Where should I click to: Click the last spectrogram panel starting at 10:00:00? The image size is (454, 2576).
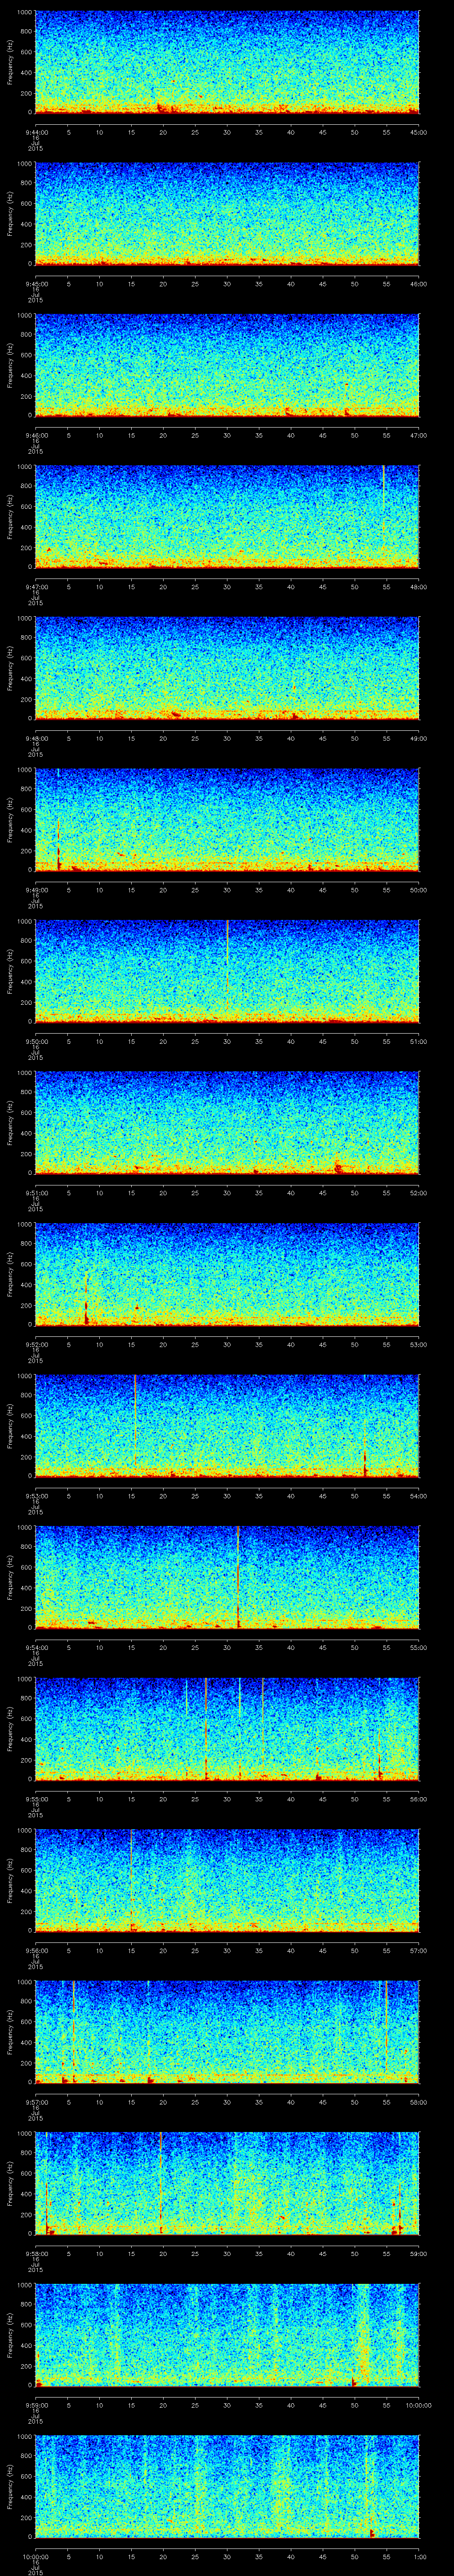point(227,2488)
